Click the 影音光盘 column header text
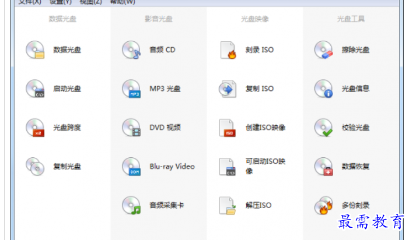The width and height of the screenshot is (409, 240). coord(159,19)
